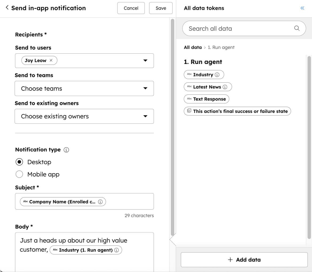Viewport: 312px width, 272px height.
Task: Click inside the Body text area
Action: tap(84, 252)
